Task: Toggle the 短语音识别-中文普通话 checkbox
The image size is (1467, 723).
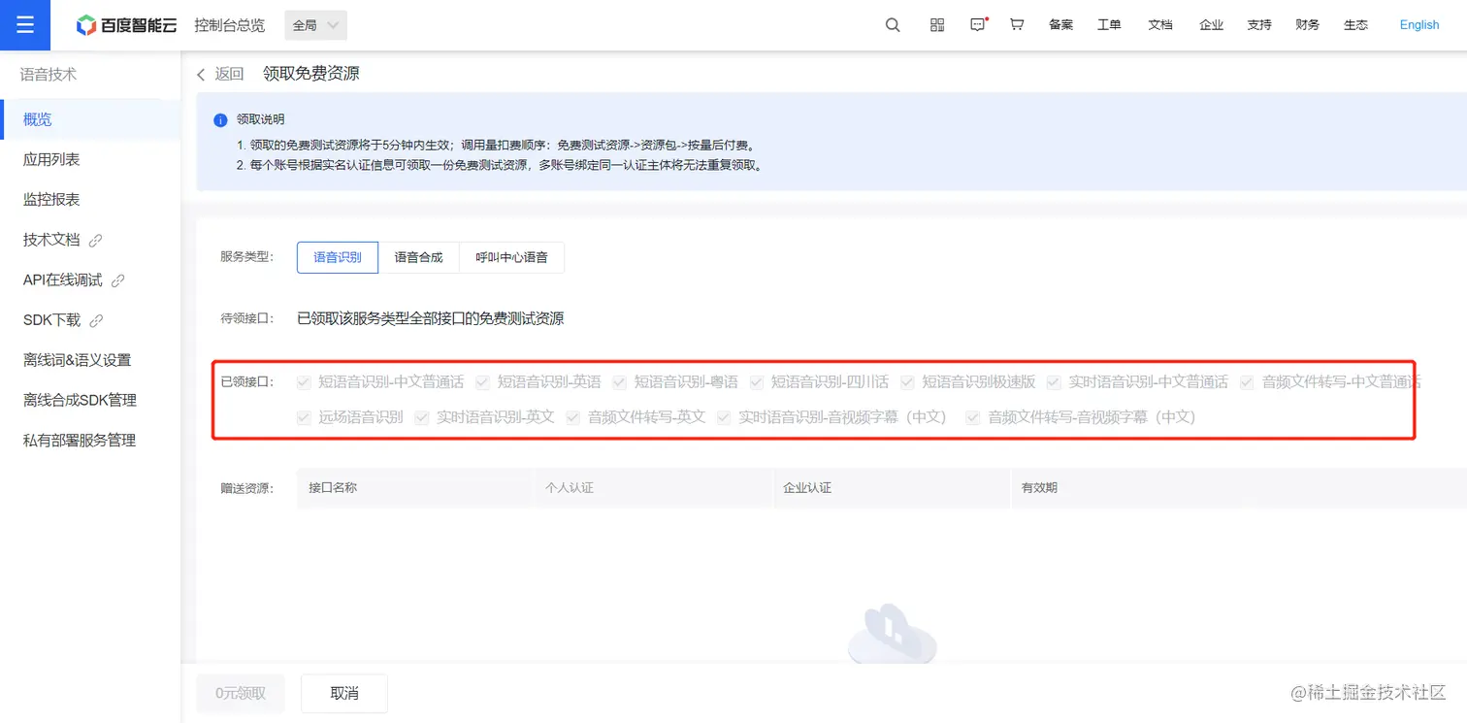Action: 305,382
